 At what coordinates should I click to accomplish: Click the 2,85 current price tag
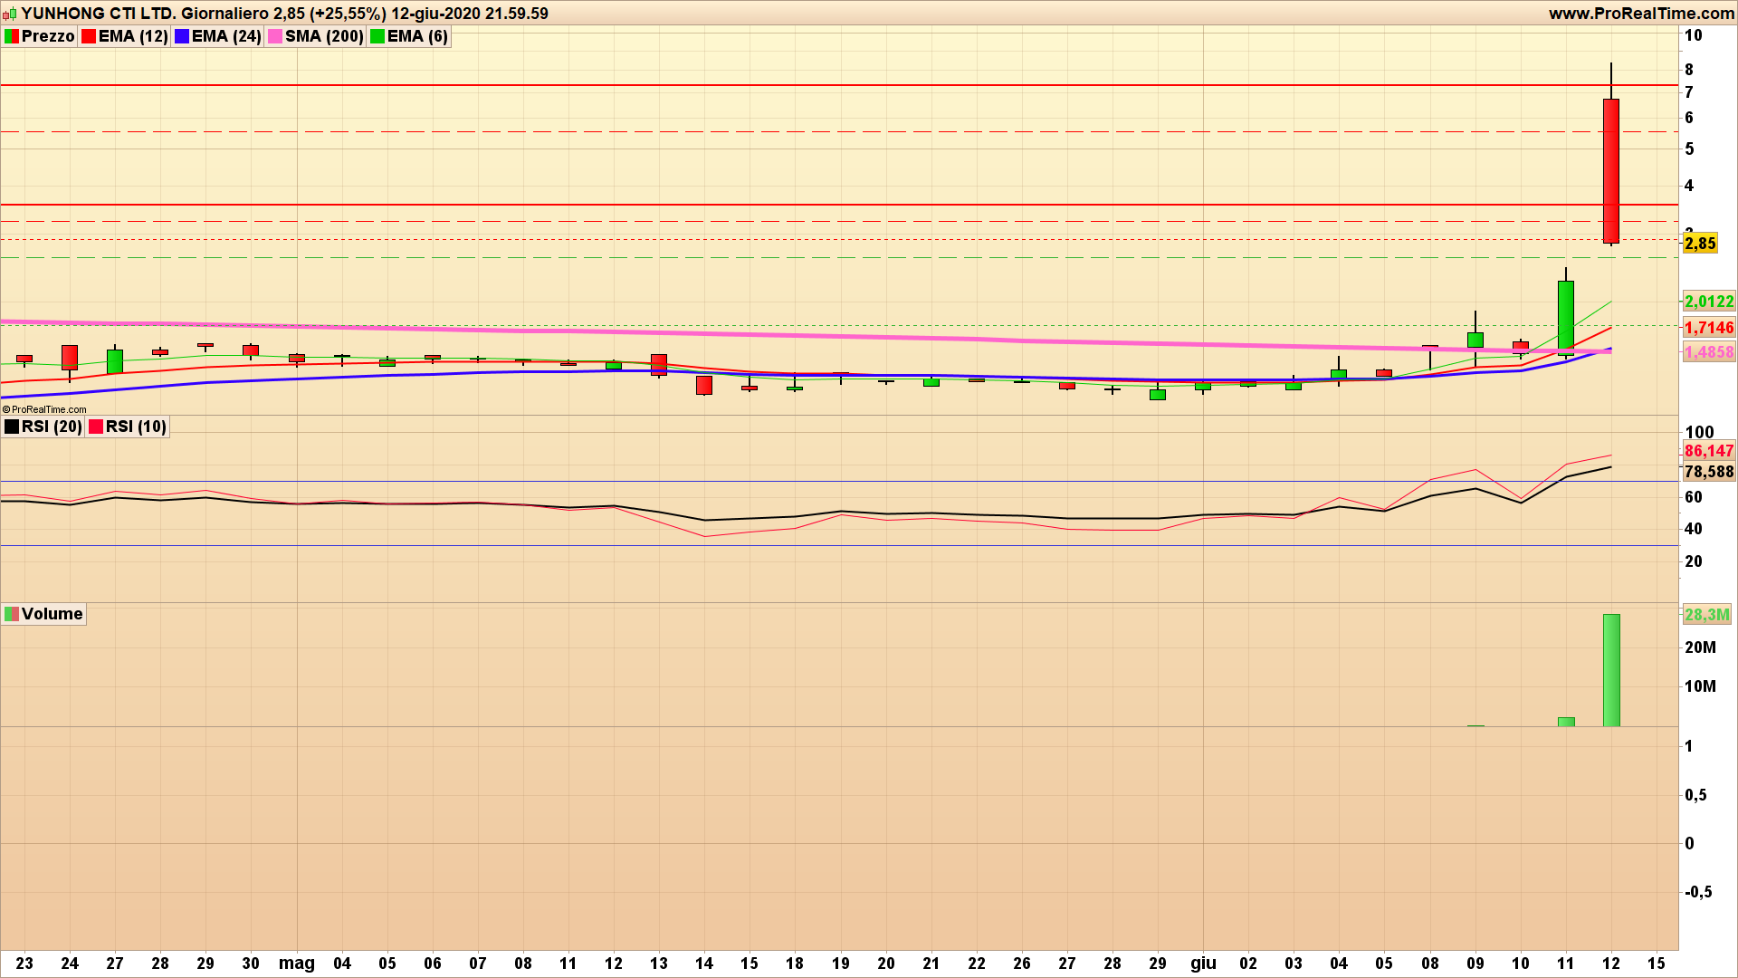point(1700,243)
